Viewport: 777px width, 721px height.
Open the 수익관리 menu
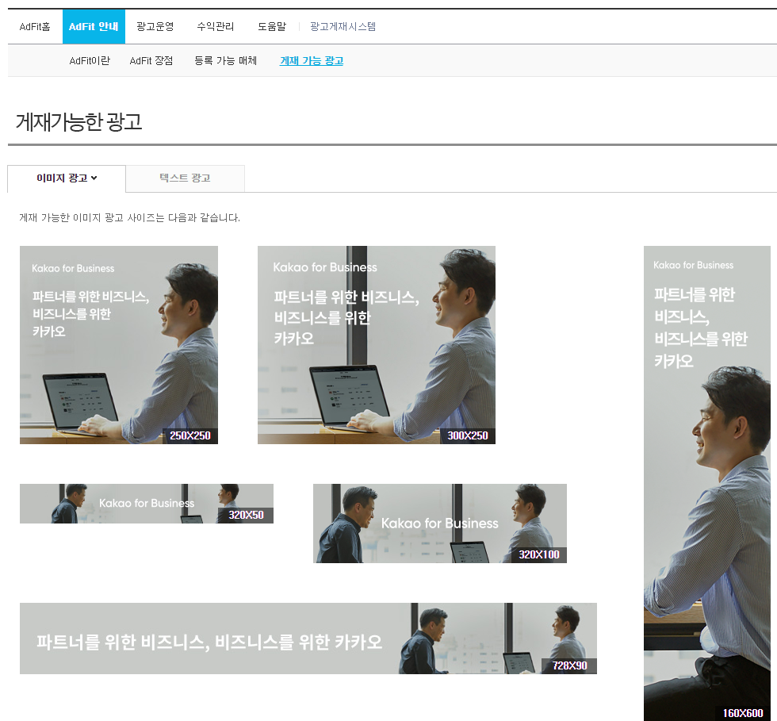[x=216, y=27]
